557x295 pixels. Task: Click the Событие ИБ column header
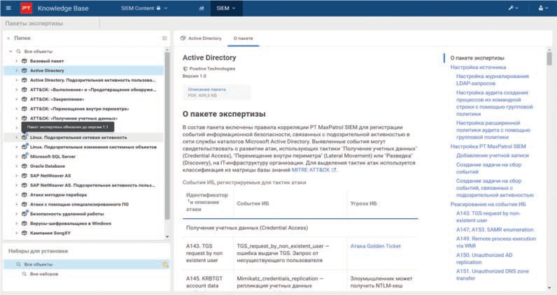tap(253, 203)
